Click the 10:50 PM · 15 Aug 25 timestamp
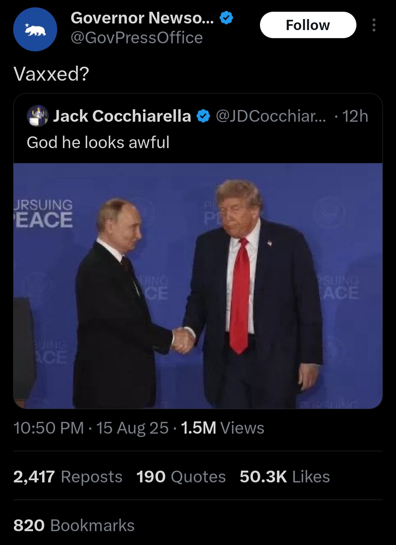396x545 pixels. pos(91,428)
